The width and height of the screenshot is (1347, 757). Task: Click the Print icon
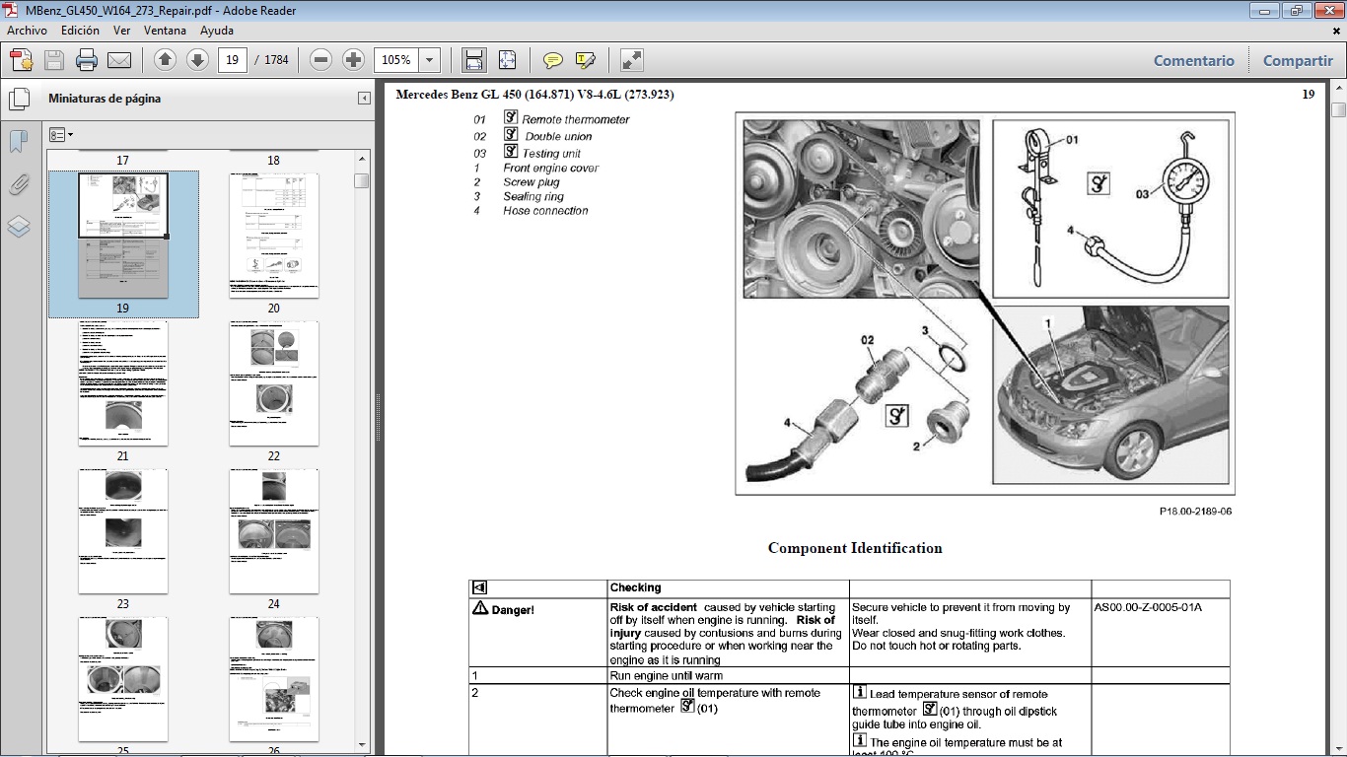87,60
